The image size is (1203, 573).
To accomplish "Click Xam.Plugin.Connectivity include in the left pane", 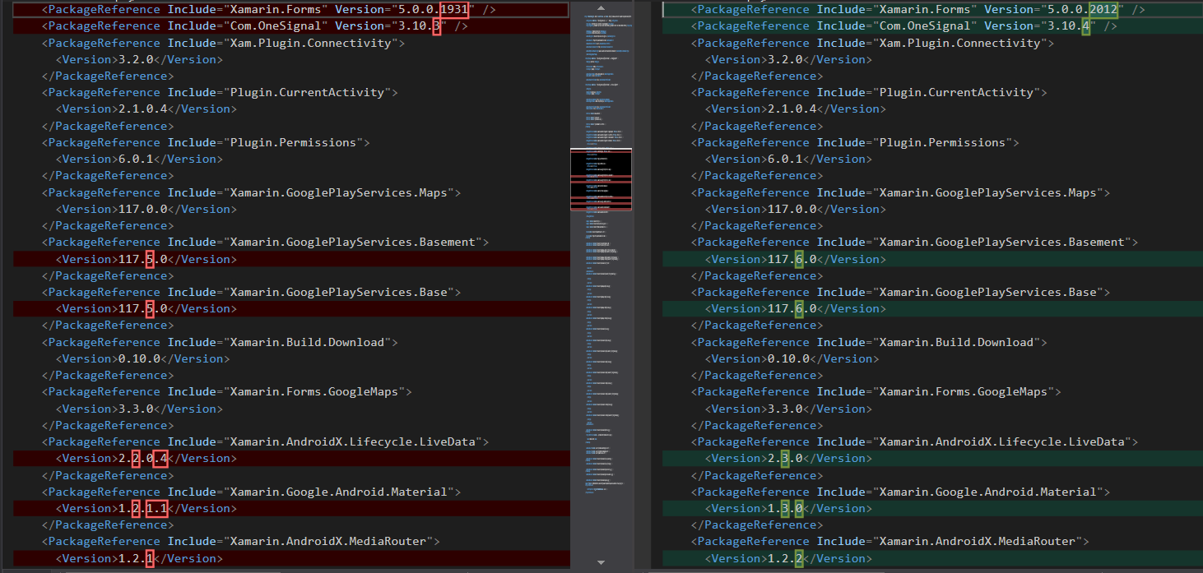I will 223,43.
